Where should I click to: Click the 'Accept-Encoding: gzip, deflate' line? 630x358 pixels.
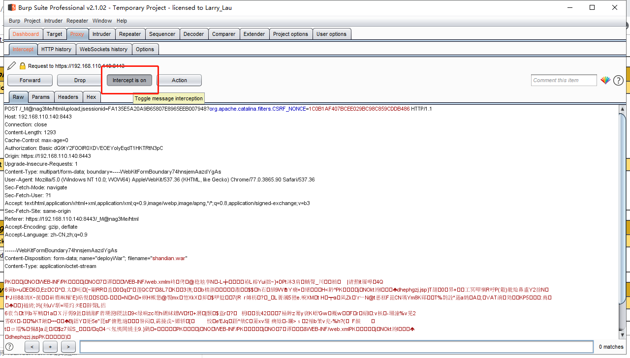pos(41,227)
